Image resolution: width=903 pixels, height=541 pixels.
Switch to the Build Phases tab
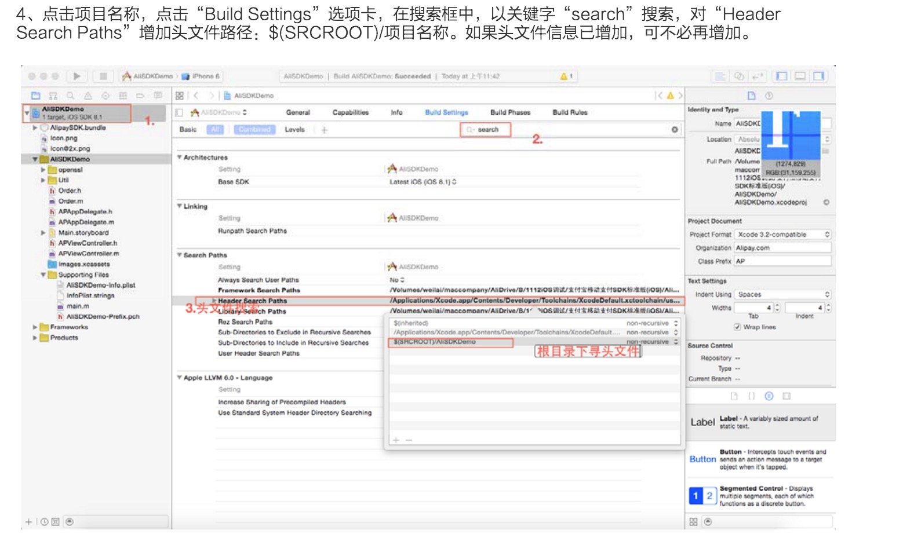[510, 112]
